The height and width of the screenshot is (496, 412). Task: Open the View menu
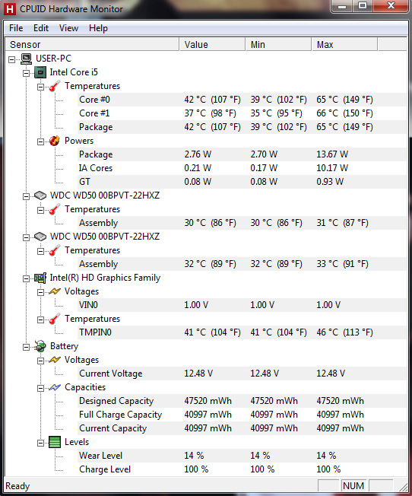[x=68, y=28]
